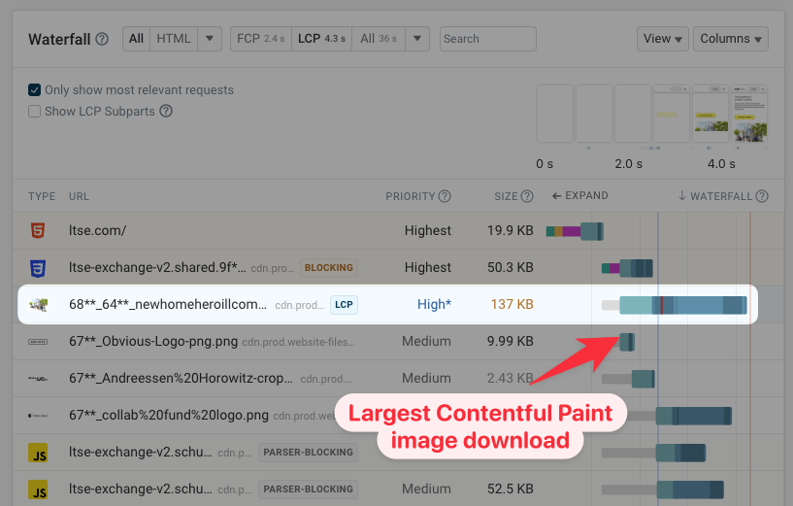
Task: Click the ltse-exchange-v2.shared.9f* stylesheet URL
Action: (x=157, y=268)
